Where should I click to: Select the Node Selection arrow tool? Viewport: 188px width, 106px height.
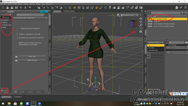(x=83, y=8)
